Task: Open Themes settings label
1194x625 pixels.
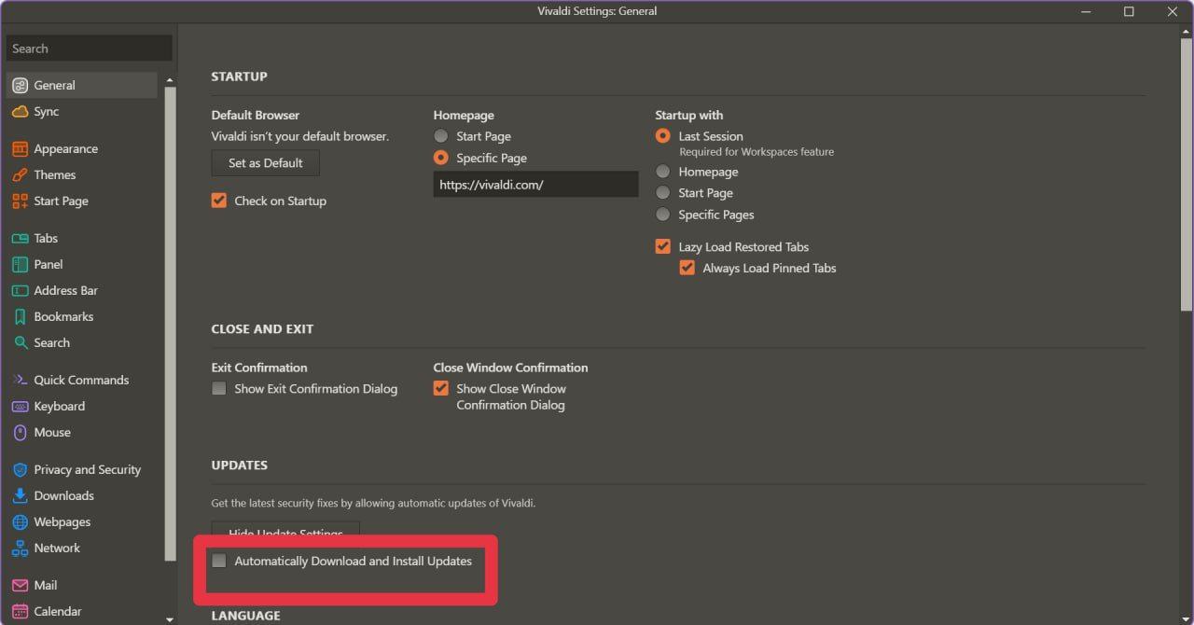Action: tap(55, 174)
